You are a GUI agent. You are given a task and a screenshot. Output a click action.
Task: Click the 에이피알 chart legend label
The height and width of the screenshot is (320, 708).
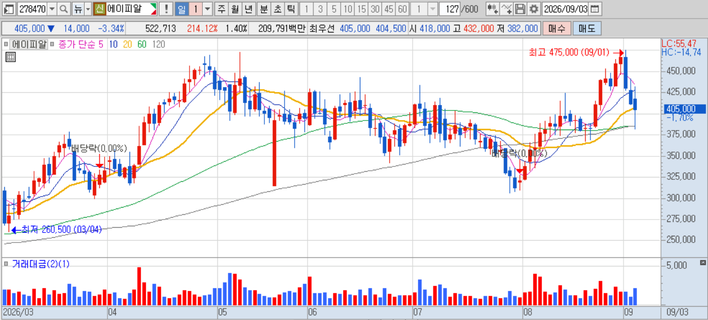(x=29, y=44)
